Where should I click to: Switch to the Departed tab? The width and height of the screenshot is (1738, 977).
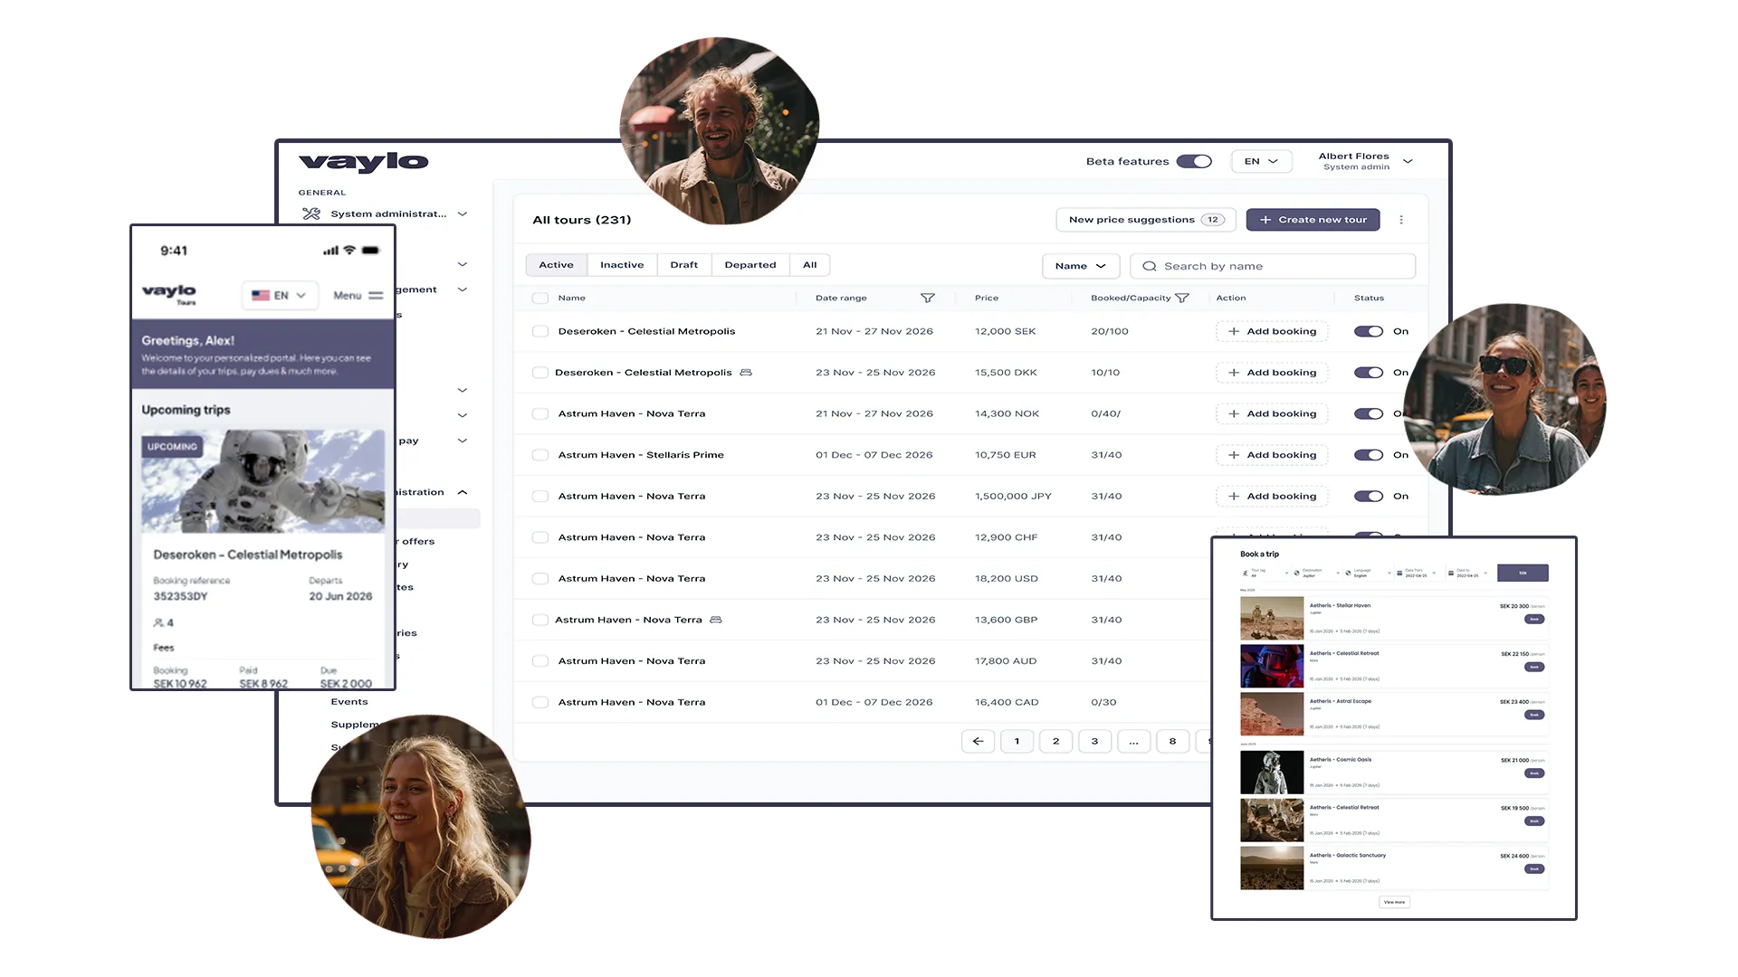[x=750, y=265]
